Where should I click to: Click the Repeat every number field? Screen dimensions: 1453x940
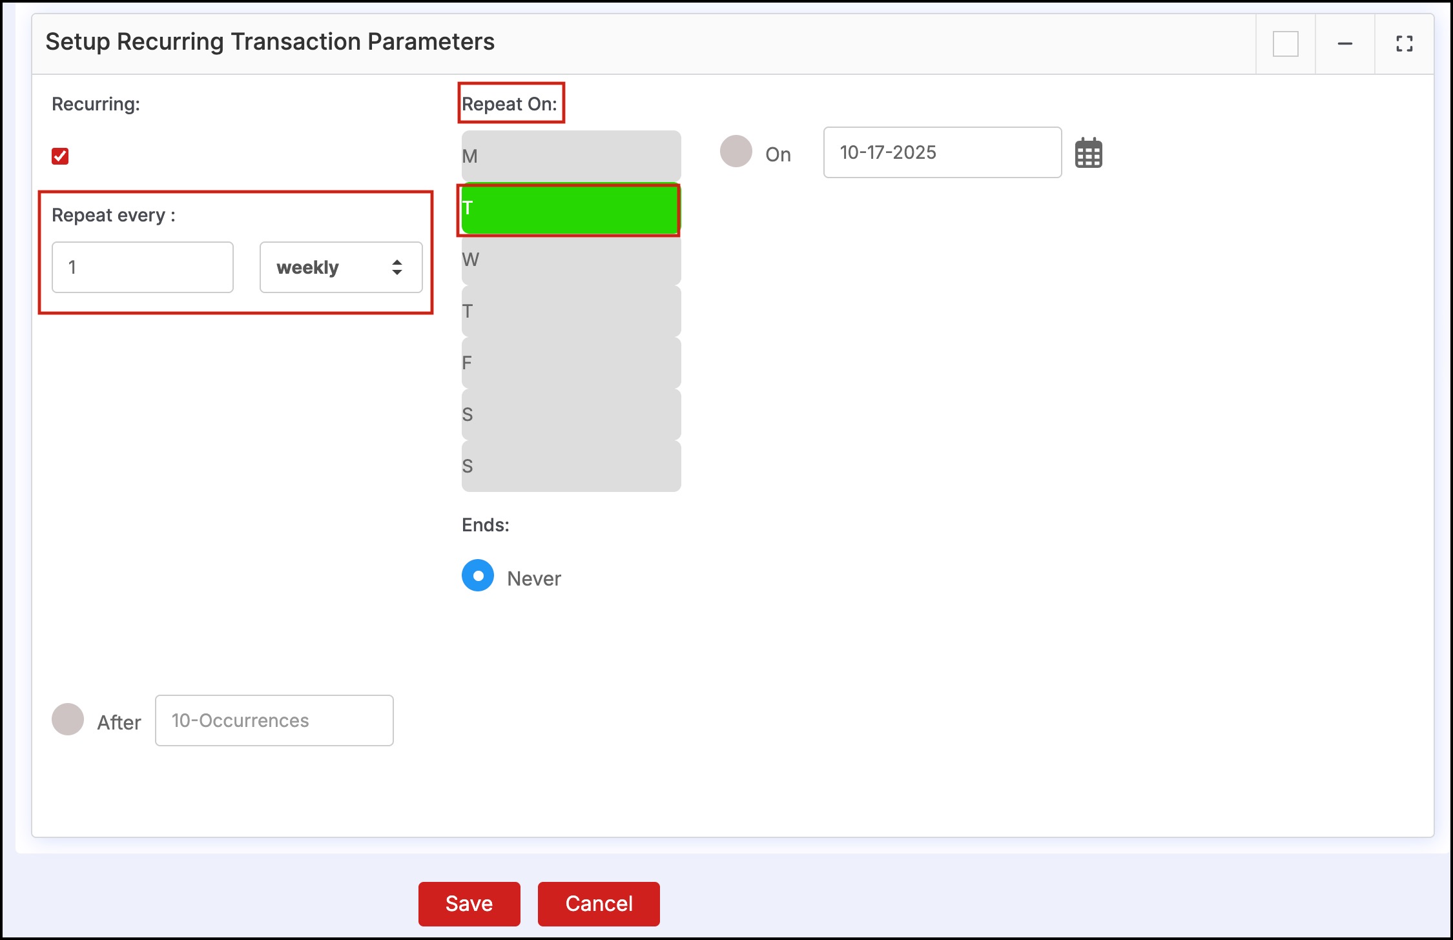[x=142, y=267]
